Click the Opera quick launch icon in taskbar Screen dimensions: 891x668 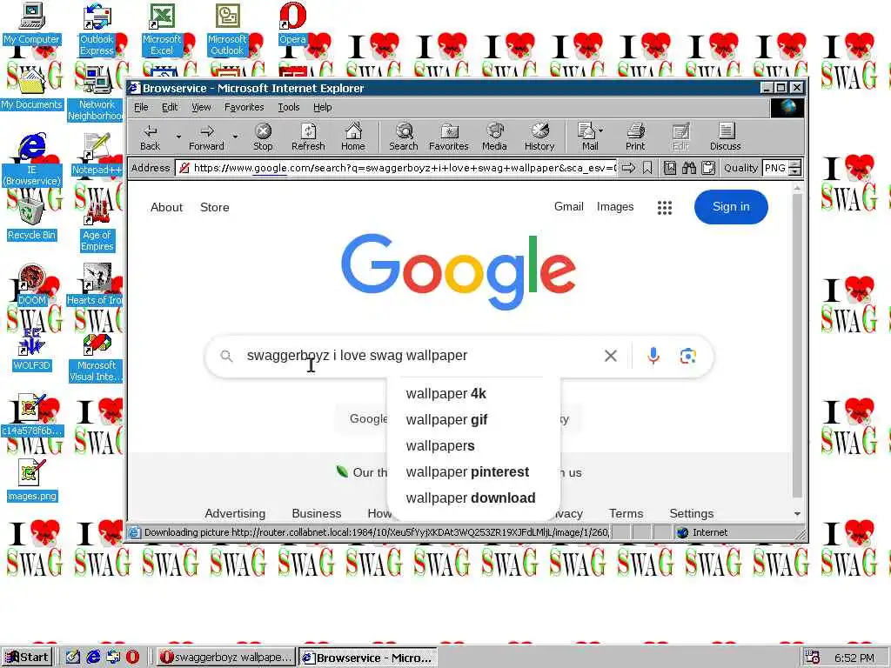(132, 657)
